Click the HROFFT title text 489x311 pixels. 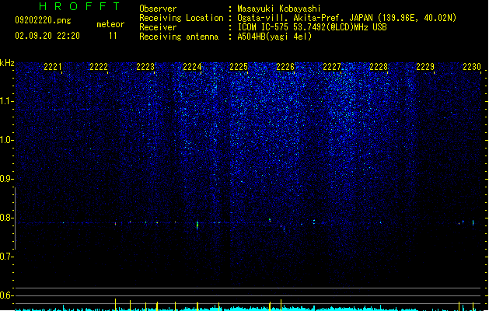pos(79,6)
